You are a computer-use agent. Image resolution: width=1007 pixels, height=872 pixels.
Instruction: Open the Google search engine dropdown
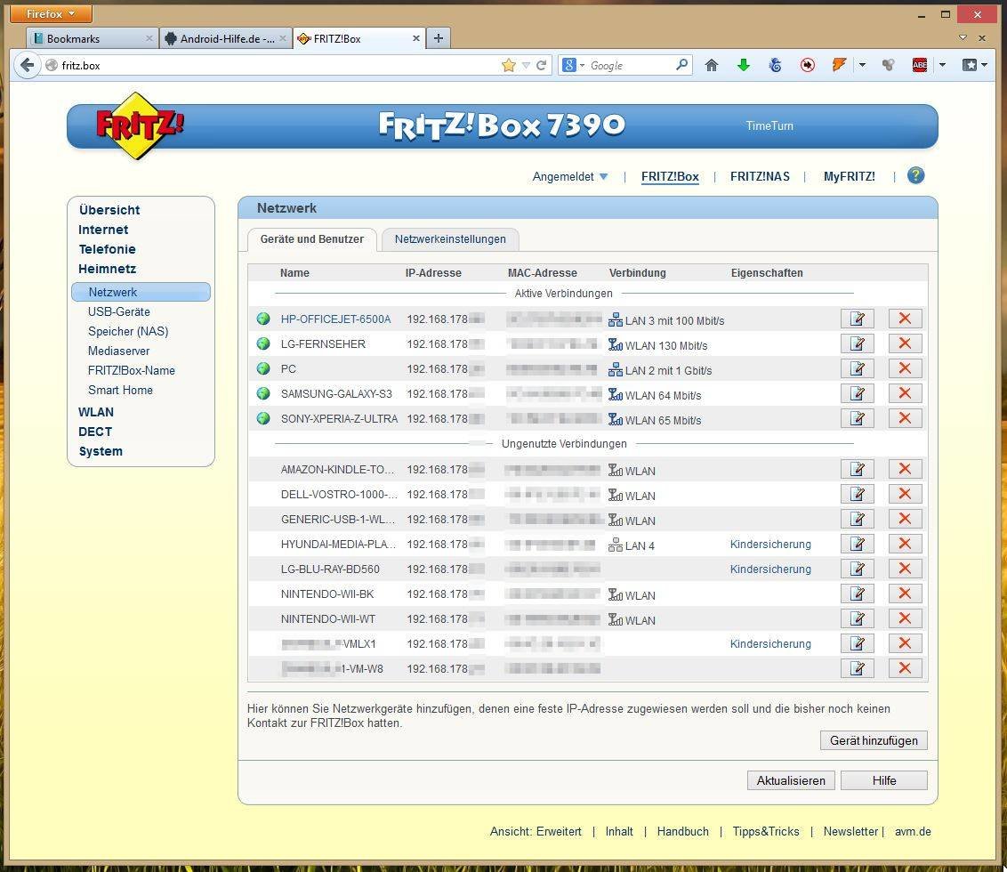point(574,65)
